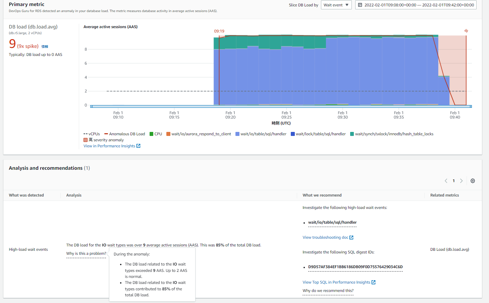489x303 pixels.
Task: Click the severity anomaly marker above chart
Action: [466, 31]
